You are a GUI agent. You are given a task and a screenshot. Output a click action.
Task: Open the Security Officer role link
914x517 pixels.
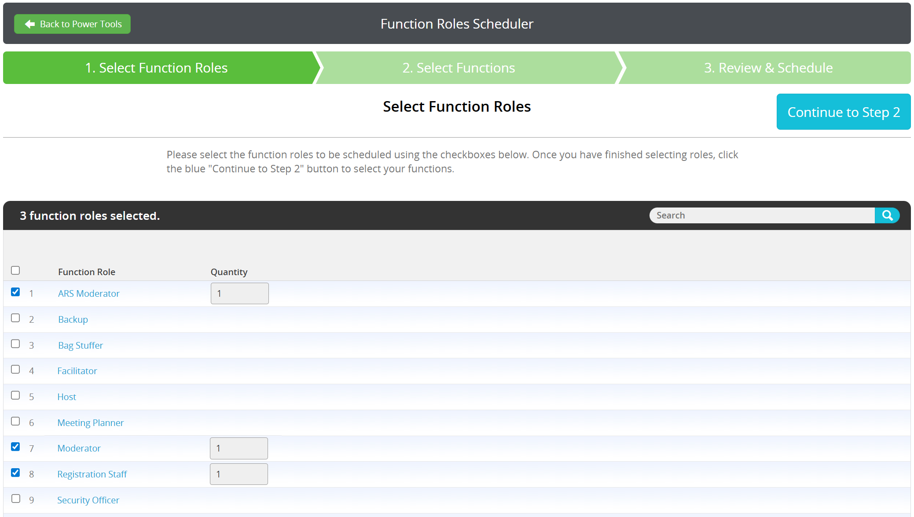[88, 500]
